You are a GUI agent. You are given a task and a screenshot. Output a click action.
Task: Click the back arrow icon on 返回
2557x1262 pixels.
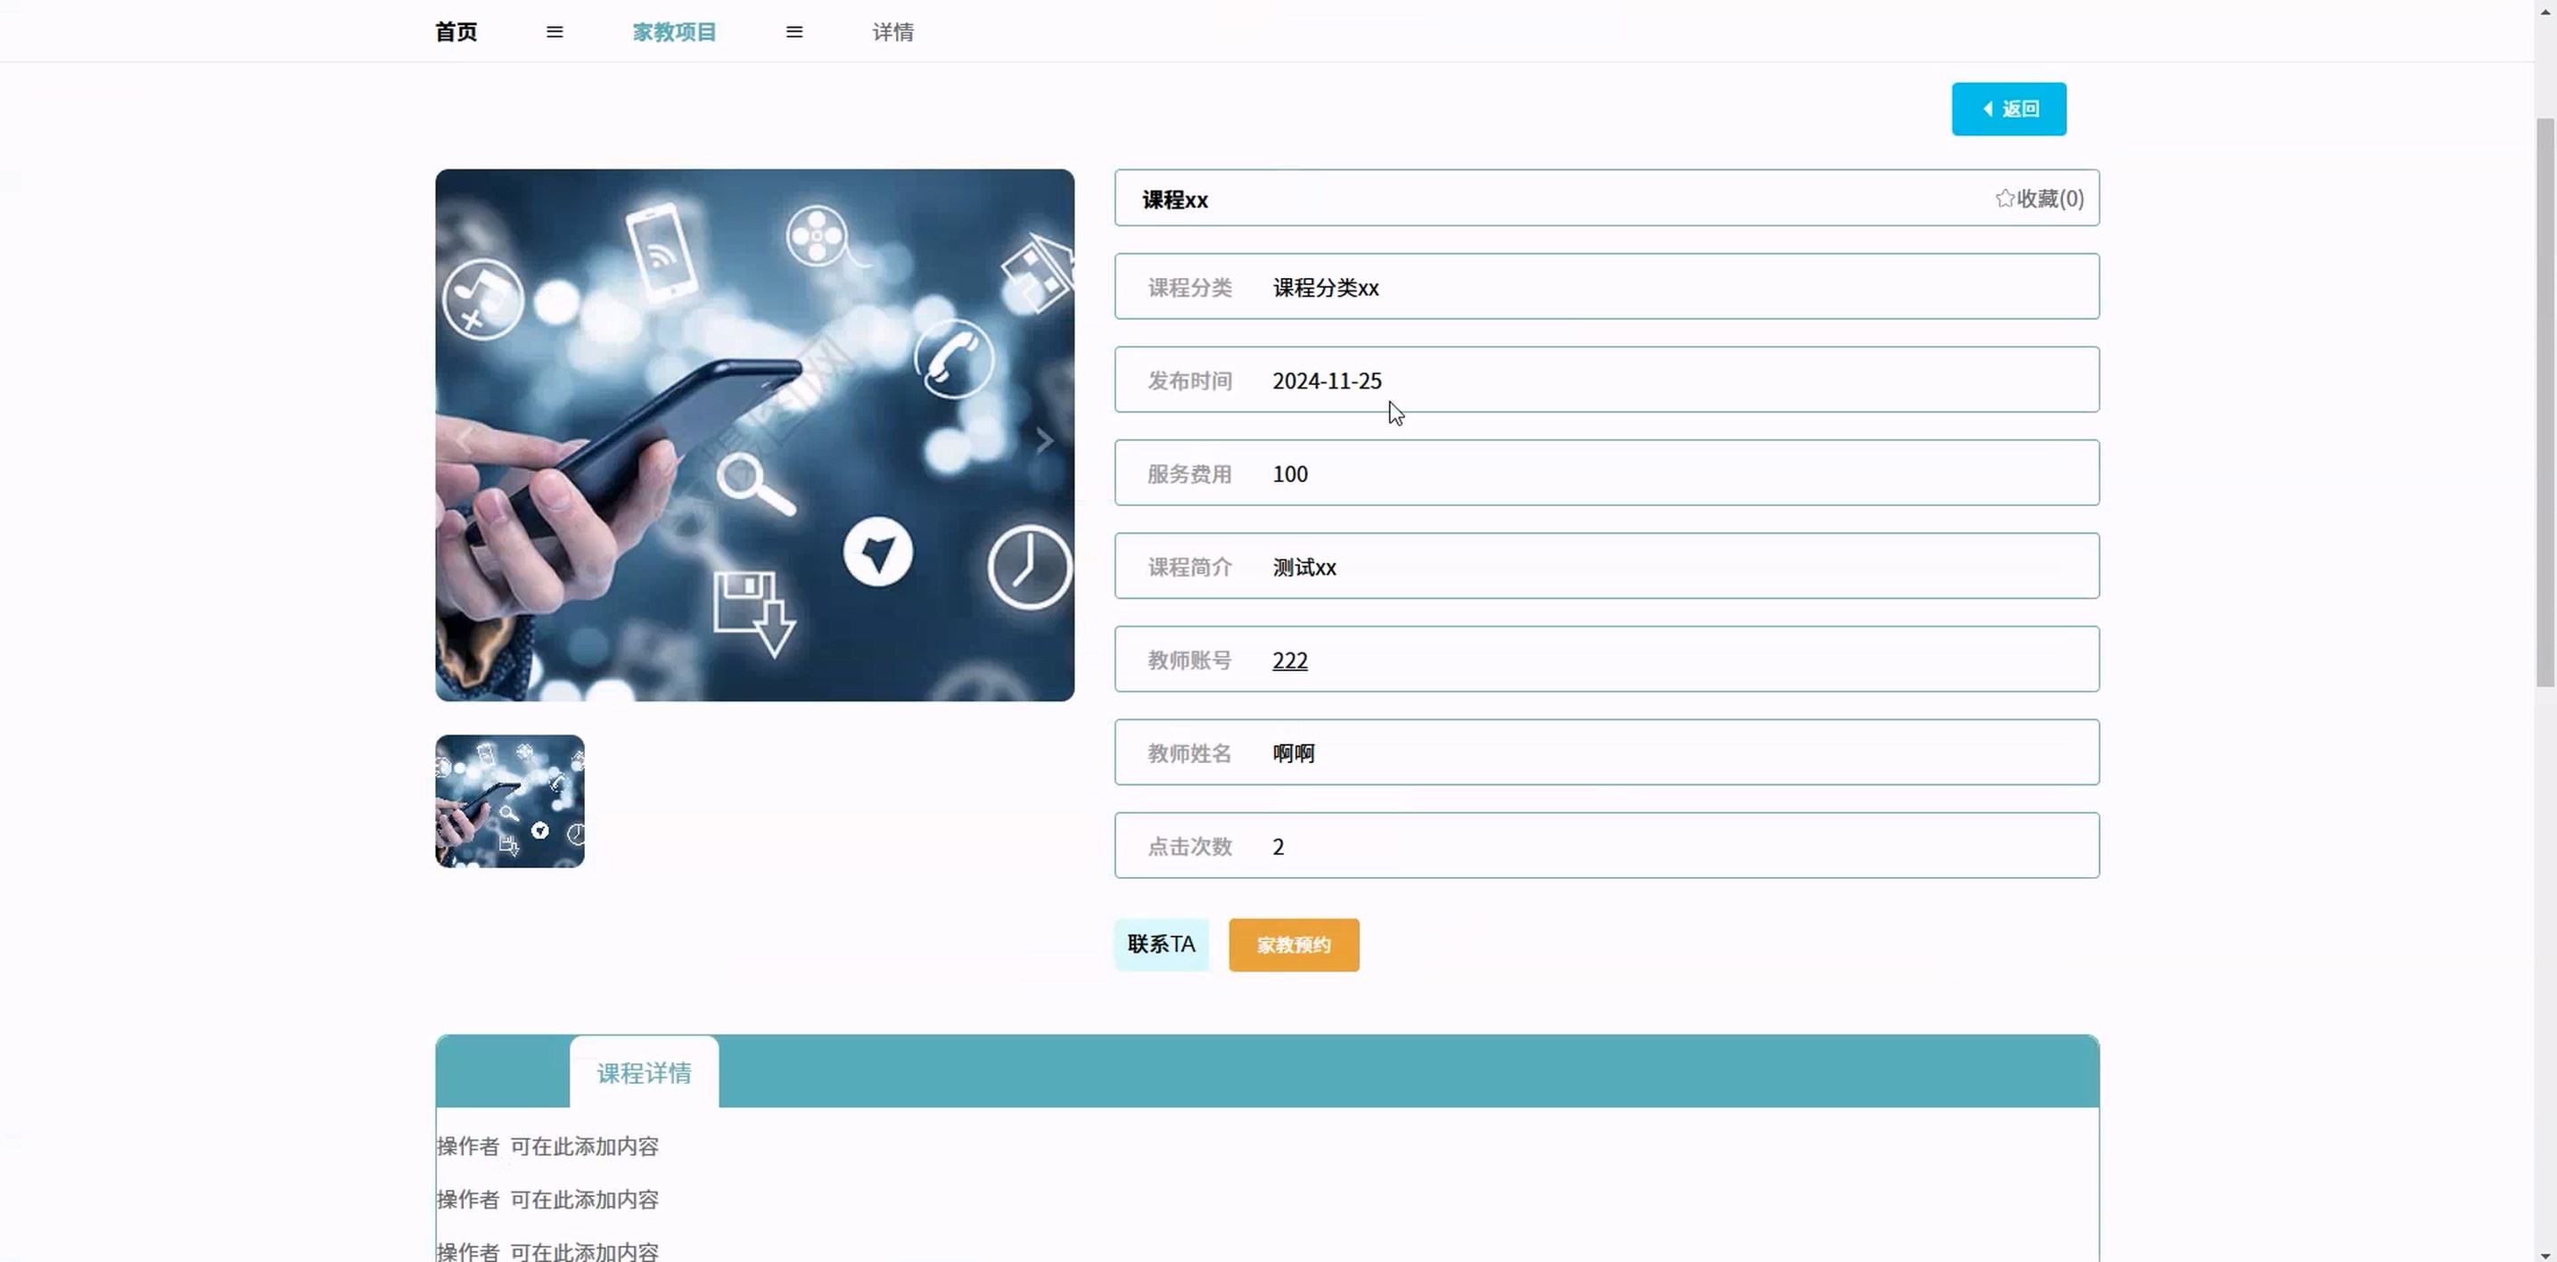(x=1987, y=109)
